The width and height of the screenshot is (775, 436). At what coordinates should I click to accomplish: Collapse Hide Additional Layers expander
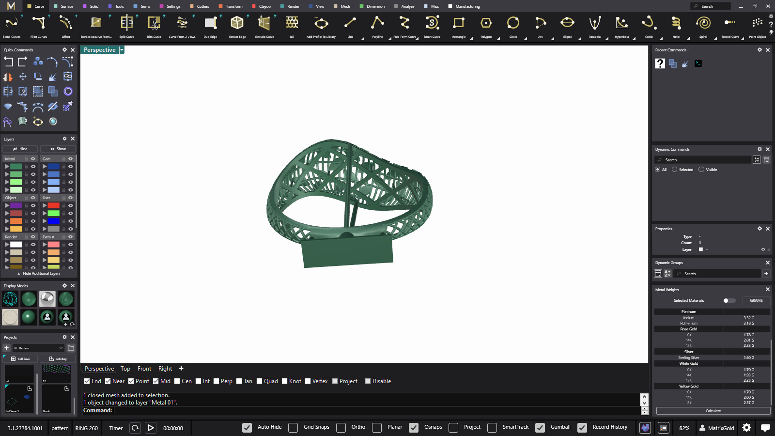point(39,273)
